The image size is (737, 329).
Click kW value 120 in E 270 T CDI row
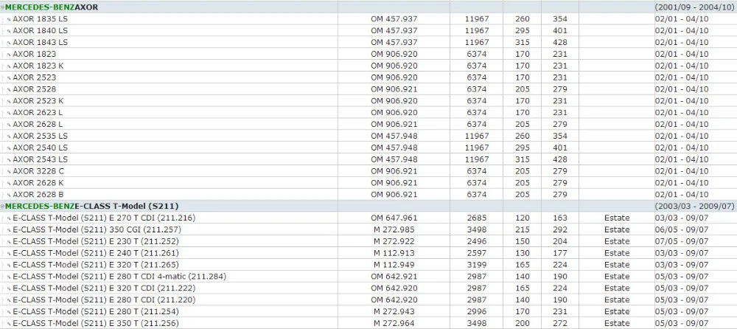point(523,218)
